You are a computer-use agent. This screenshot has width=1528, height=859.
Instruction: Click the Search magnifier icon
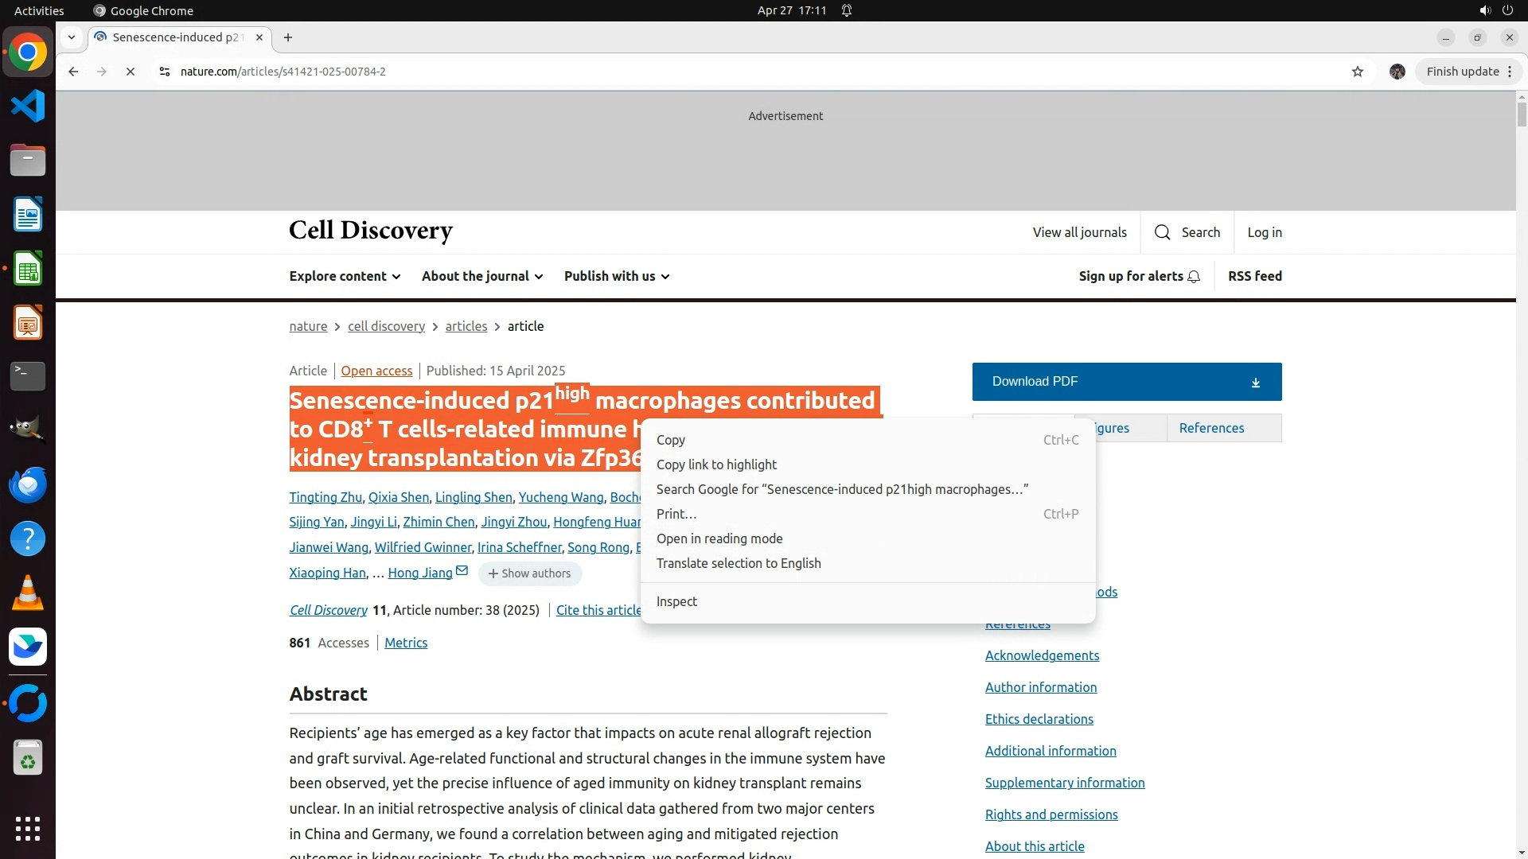pos(1163,232)
